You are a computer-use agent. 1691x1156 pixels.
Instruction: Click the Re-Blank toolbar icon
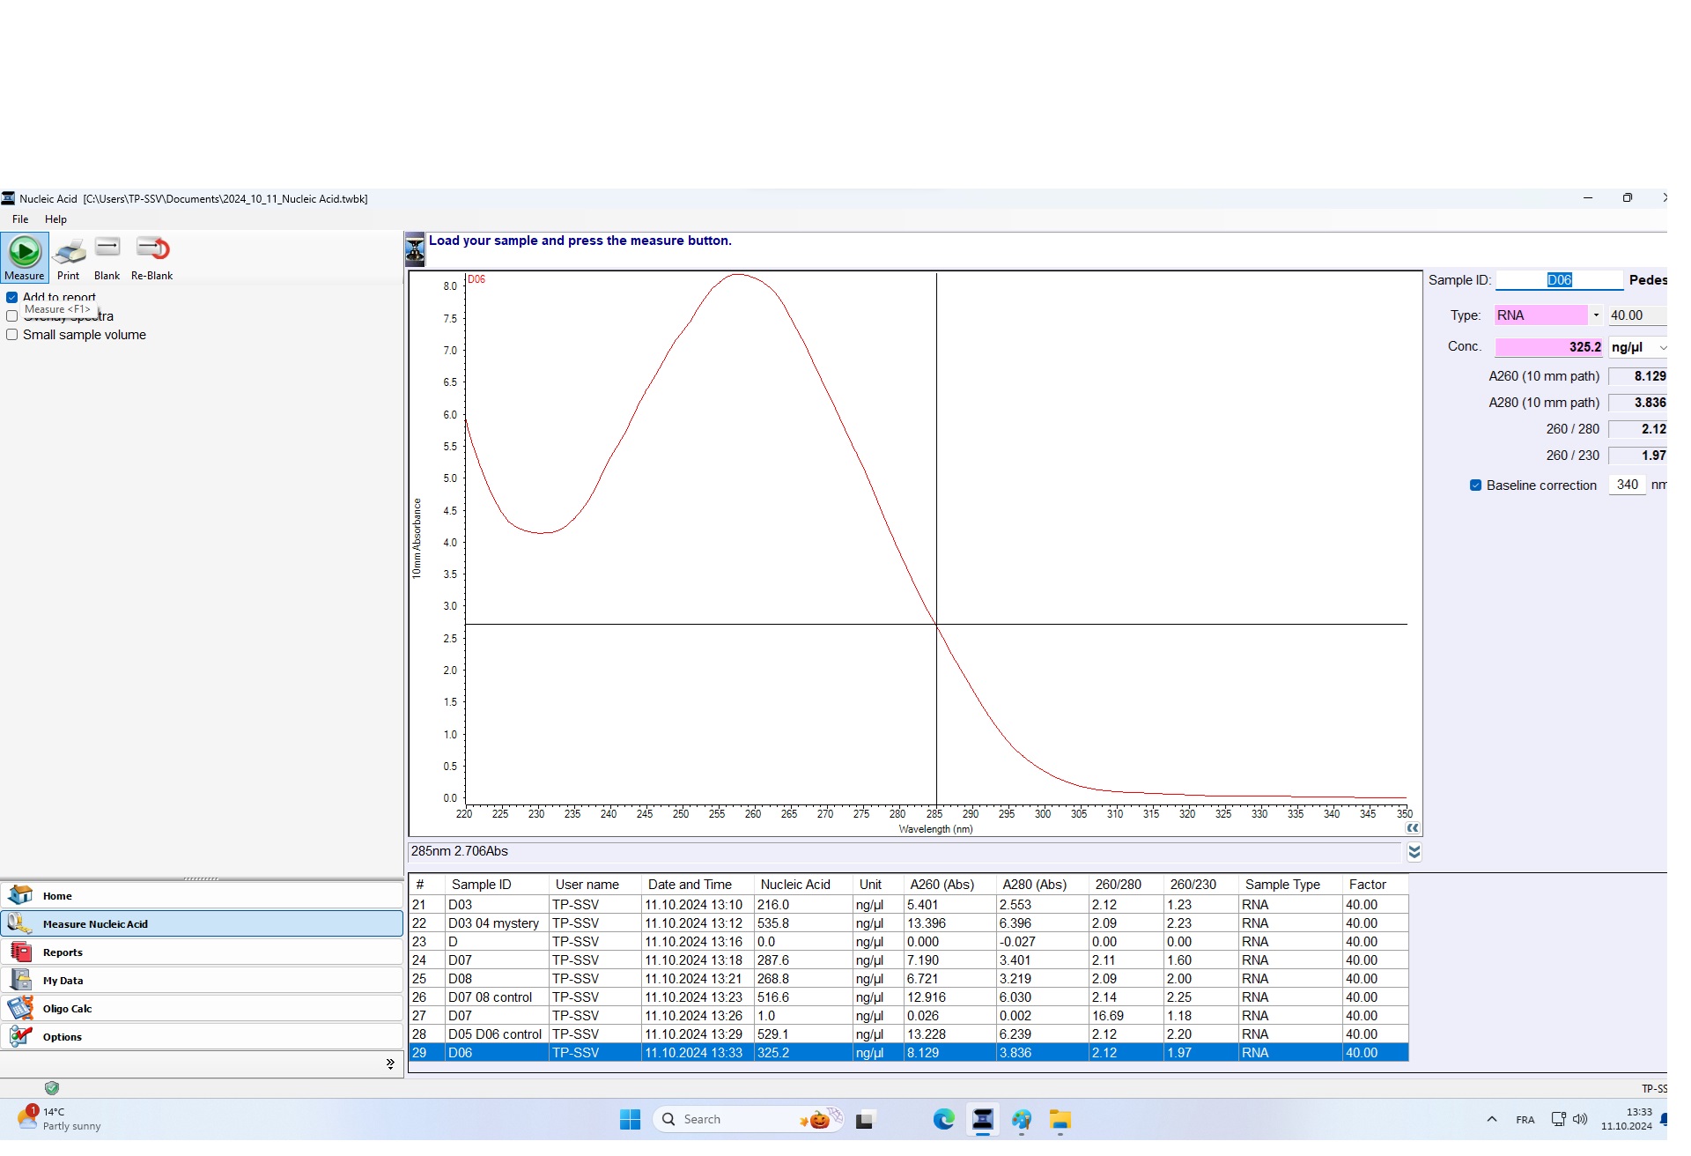pyautogui.click(x=152, y=249)
